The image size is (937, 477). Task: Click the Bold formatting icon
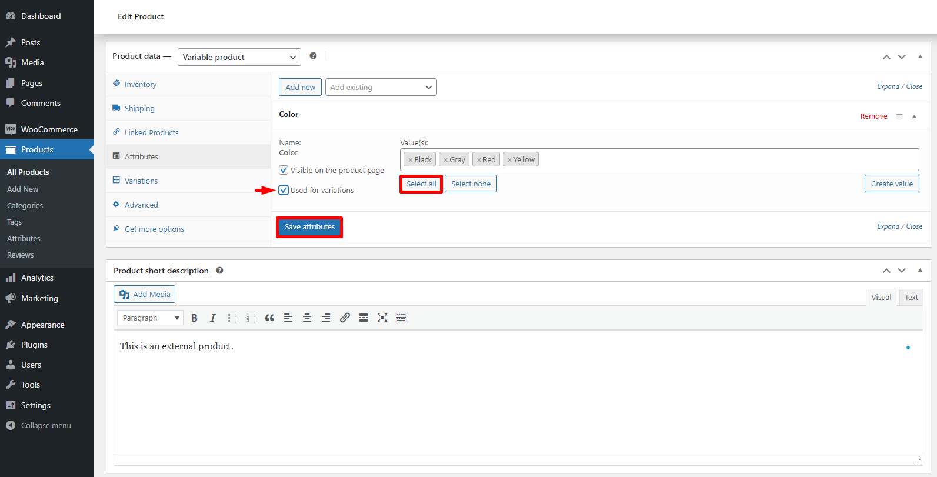194,318
